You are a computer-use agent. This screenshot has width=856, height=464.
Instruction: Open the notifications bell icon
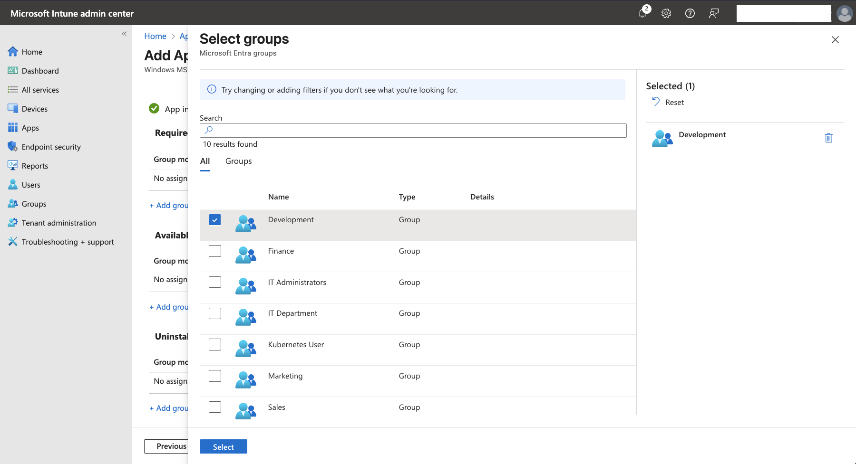[x=642, y=13]
